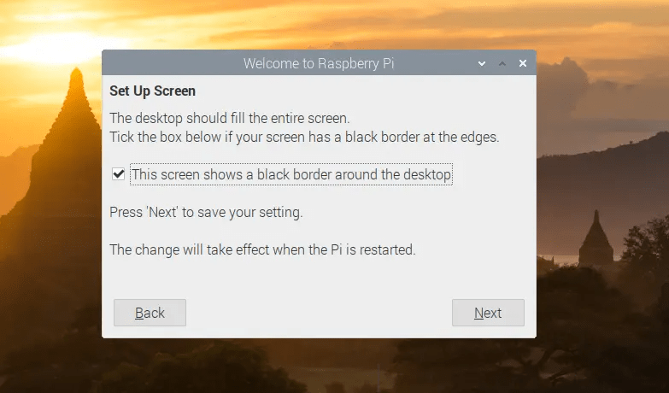The image size is (669, 393).
Task: Click label 'This screen shows a black border around the desktop'
Action: (291, 174)
